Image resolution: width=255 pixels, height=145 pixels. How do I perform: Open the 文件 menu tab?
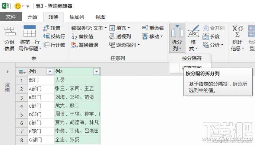pos(11,17)
